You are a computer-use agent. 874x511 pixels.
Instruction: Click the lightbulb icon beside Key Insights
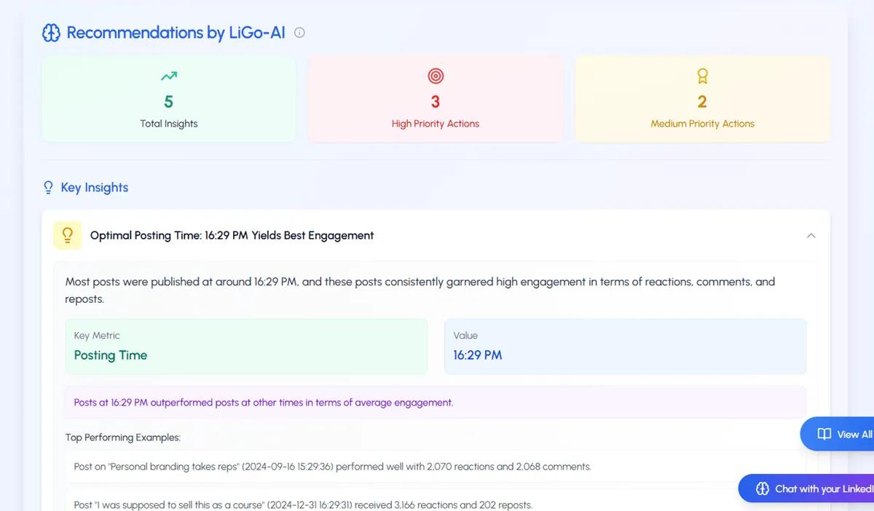point(47,187)
